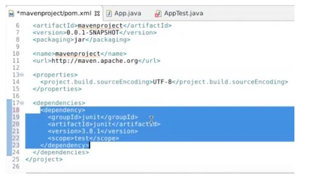
Task: Place cursor in the http://maven.apache.org URL text
Action: coord(95,61)
